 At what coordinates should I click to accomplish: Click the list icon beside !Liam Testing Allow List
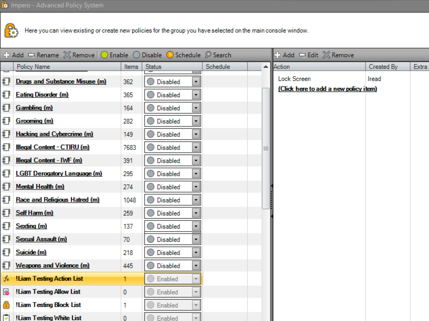click(6, 292)
